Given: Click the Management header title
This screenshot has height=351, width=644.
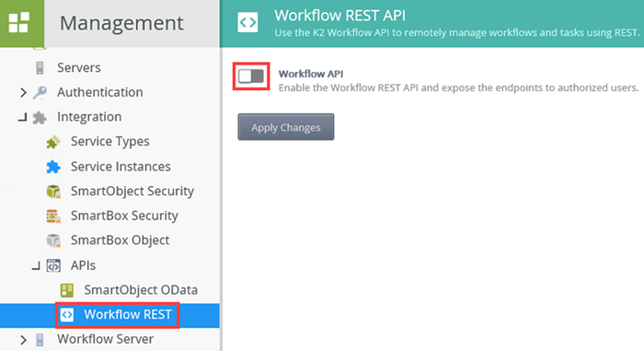Looking at the screenshot, I should tap(121, 23).
